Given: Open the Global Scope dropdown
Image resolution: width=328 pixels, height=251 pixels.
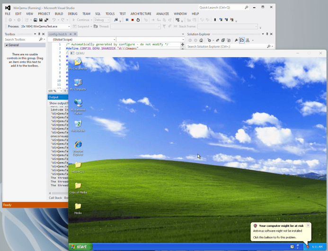Looking at the screenshot, I should (114, 39).
